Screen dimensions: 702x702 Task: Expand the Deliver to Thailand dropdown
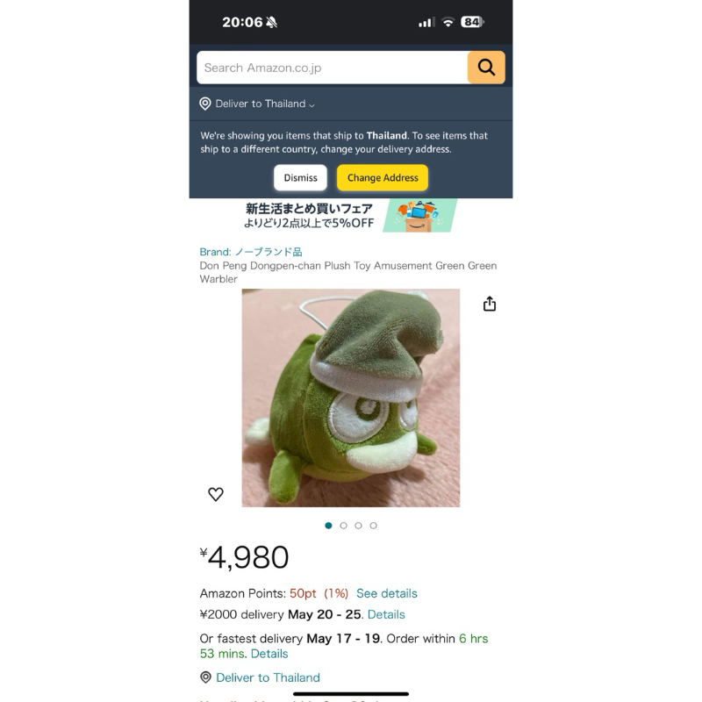click(265, 104)
